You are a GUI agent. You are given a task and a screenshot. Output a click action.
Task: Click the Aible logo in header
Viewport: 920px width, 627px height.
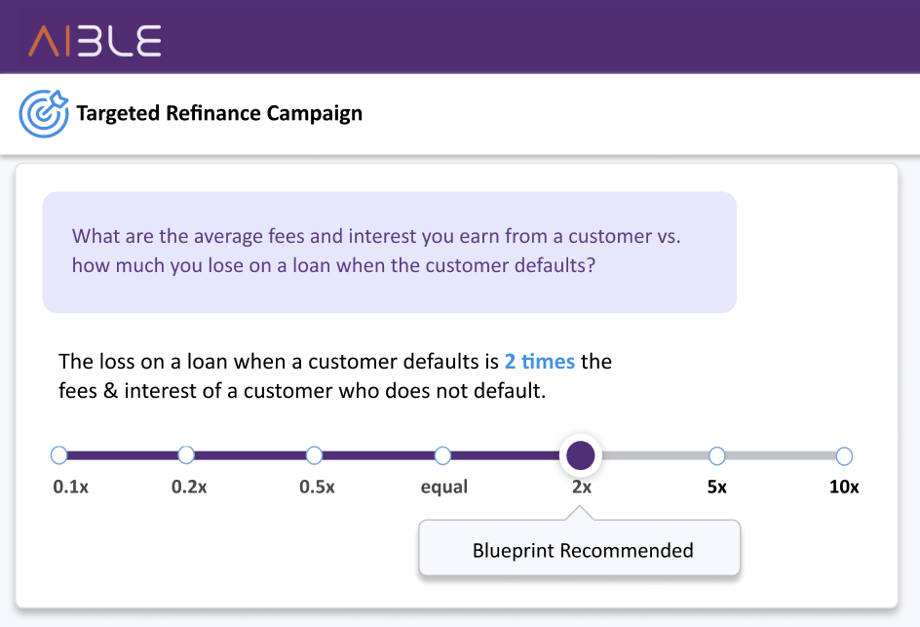point(95,41)
